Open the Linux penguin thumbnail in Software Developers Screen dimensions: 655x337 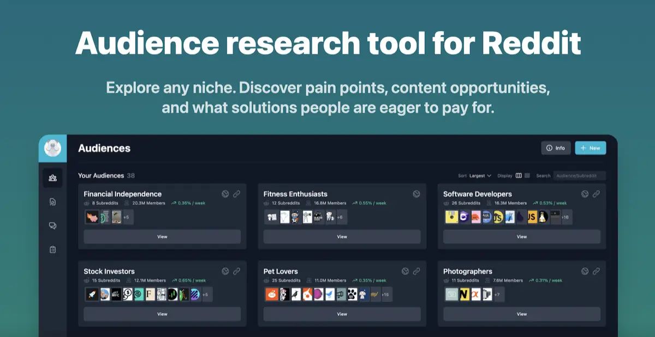(543, 217)
